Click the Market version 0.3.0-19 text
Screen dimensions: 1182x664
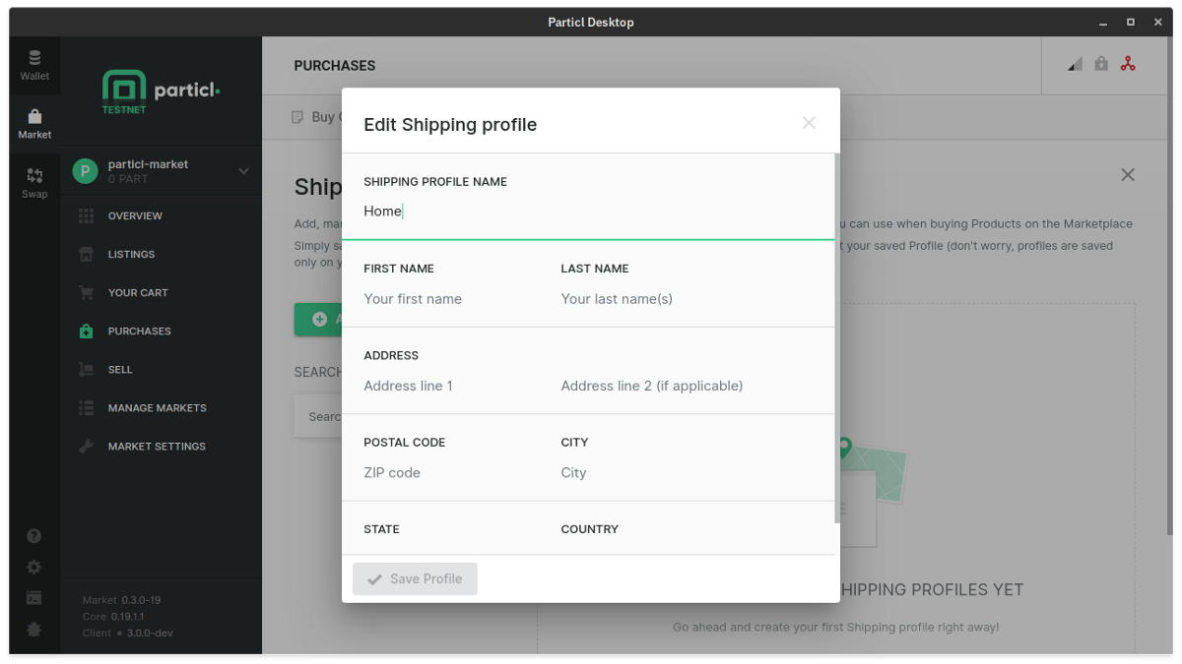[122, 600]
